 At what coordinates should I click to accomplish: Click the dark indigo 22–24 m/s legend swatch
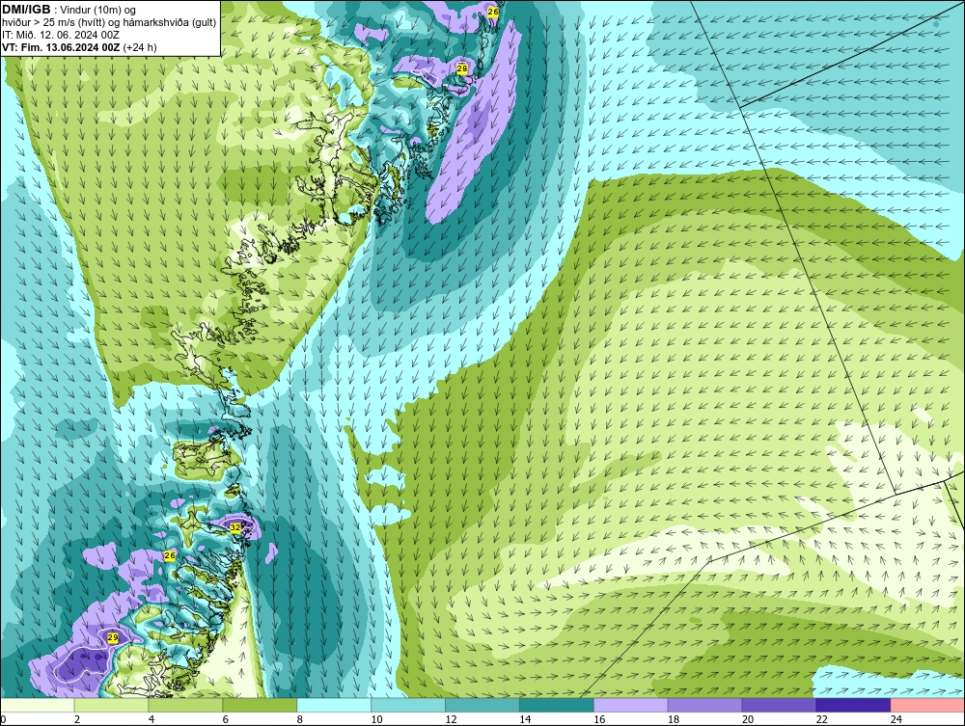(853, 705)
